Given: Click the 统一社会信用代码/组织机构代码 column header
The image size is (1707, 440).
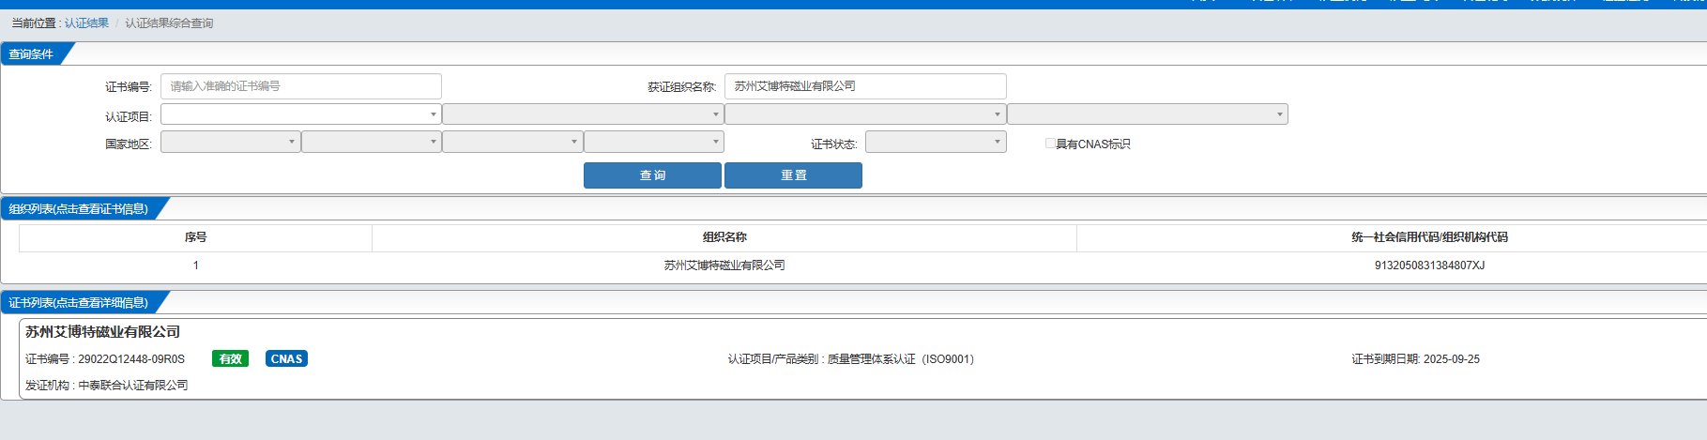Looking at the screenshot, I should 1429,237.
